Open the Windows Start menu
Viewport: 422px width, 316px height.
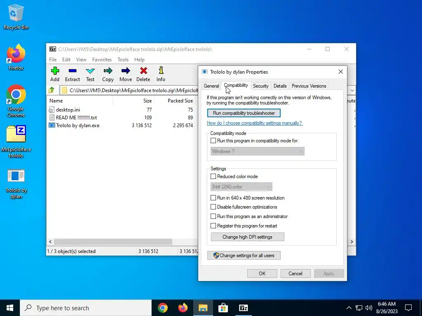point(10,308)
